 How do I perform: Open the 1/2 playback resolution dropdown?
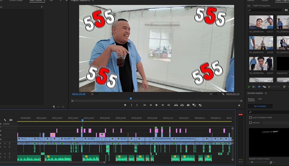[214, 94]
